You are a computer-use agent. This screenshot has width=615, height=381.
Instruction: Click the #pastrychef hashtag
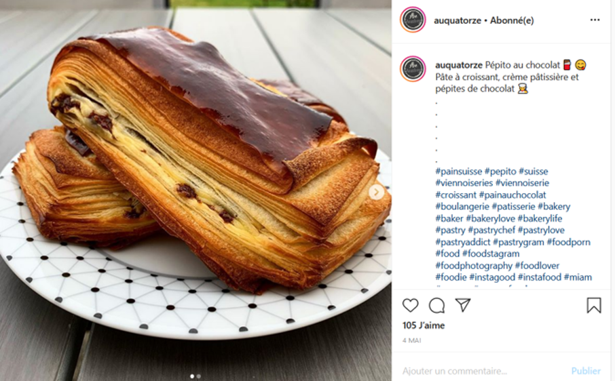coord(491,230)
